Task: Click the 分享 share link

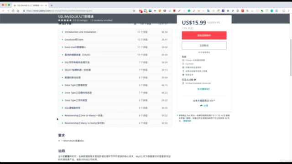Action: (x=206, y=106)
